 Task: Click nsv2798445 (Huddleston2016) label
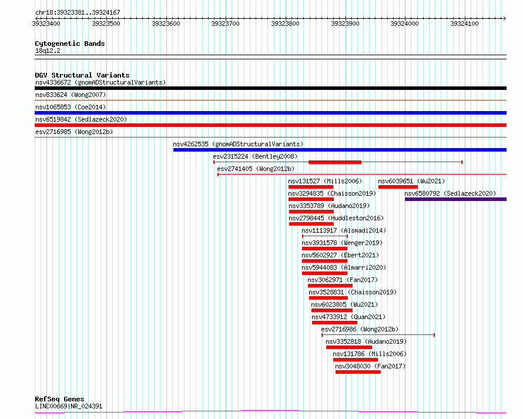click(x=336, y=218)
